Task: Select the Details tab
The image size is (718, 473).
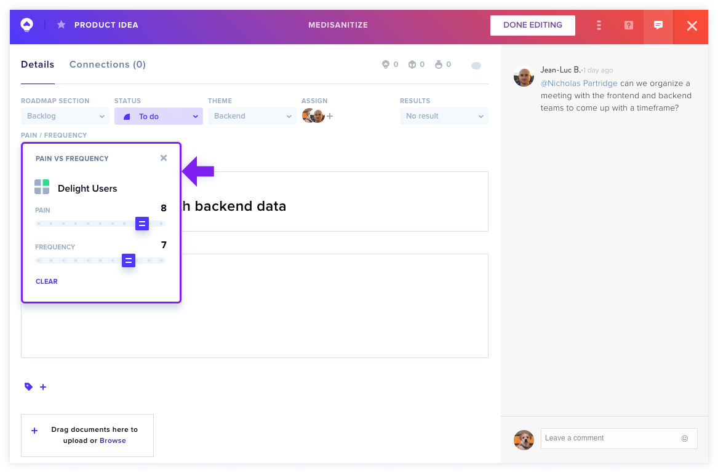Action: [x=38, y=64]
